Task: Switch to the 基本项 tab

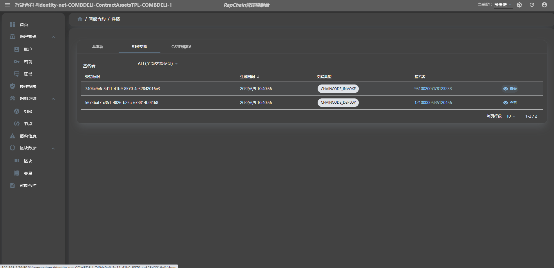Action: [98, 46]
